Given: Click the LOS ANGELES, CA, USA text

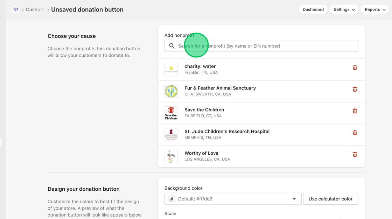Looking at the screenshot, I should pyautogui.click(x=207, y=159).
